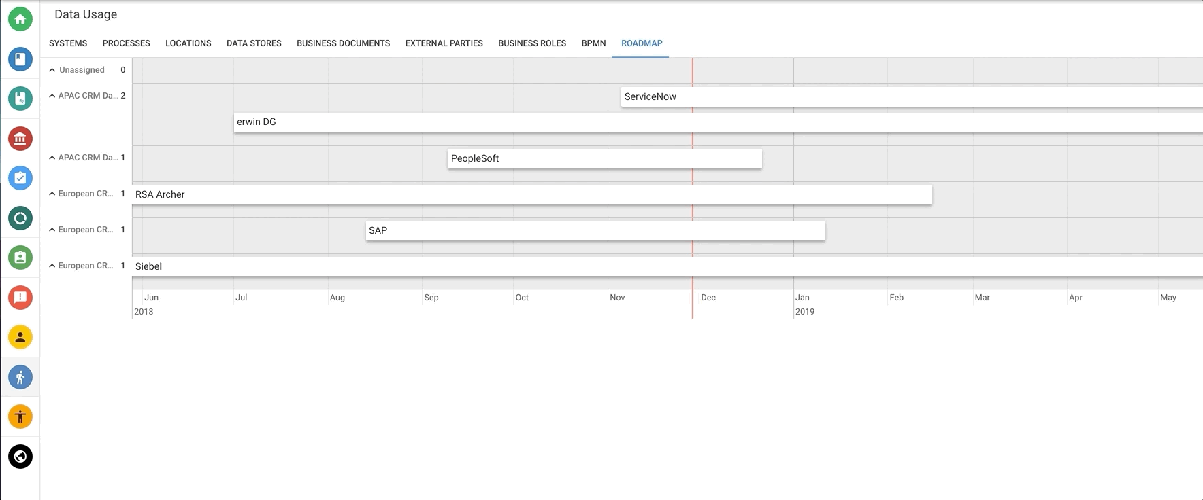
Task: Select the blue walking person icon
Action: point(20,377)
